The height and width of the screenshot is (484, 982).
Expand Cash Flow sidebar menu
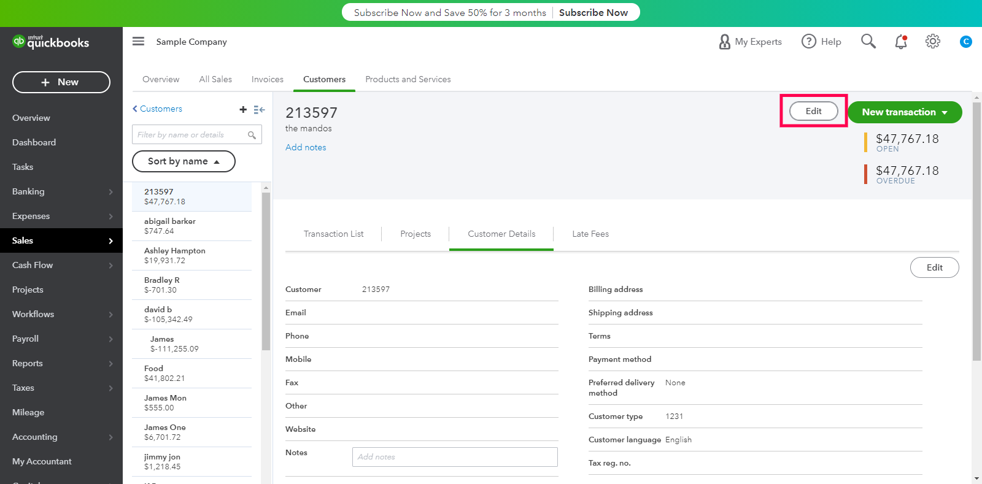[61, 265]
